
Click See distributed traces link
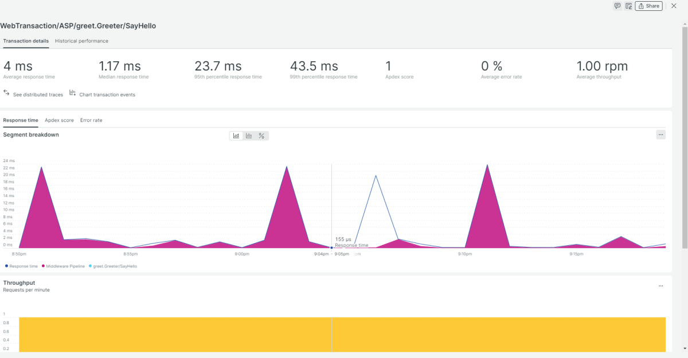[38, 95]
